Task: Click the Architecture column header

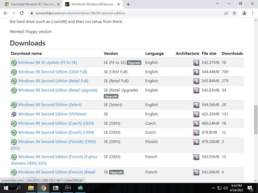Action: tap(187, 53)
